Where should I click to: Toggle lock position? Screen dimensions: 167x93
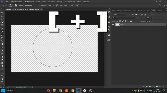[x=126, y=21]
